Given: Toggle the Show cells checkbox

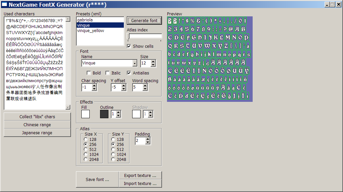Looking at the screenshot, I should pos(129,46).
